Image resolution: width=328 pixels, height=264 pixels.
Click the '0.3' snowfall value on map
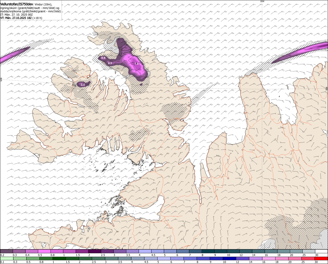[x=110, y=63]
